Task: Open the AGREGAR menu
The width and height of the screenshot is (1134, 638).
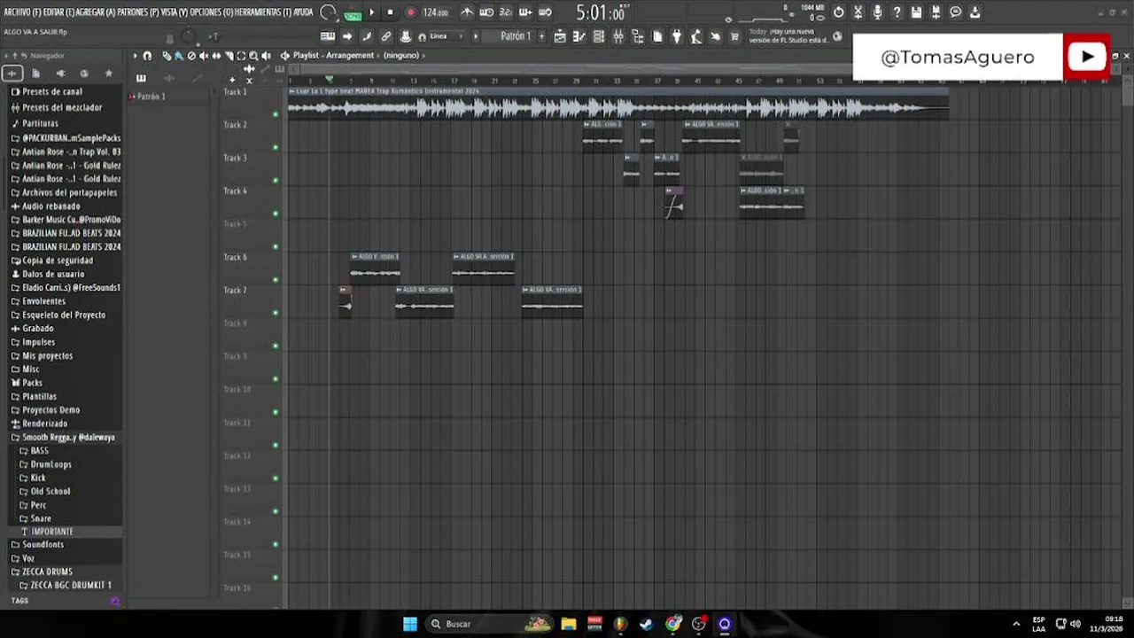Action: 97,12
